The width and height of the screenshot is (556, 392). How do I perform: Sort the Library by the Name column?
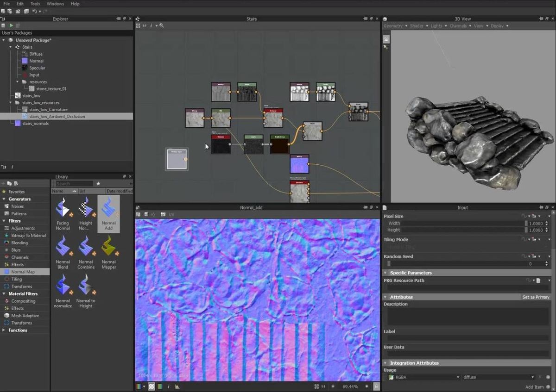(x=64, y=191)
